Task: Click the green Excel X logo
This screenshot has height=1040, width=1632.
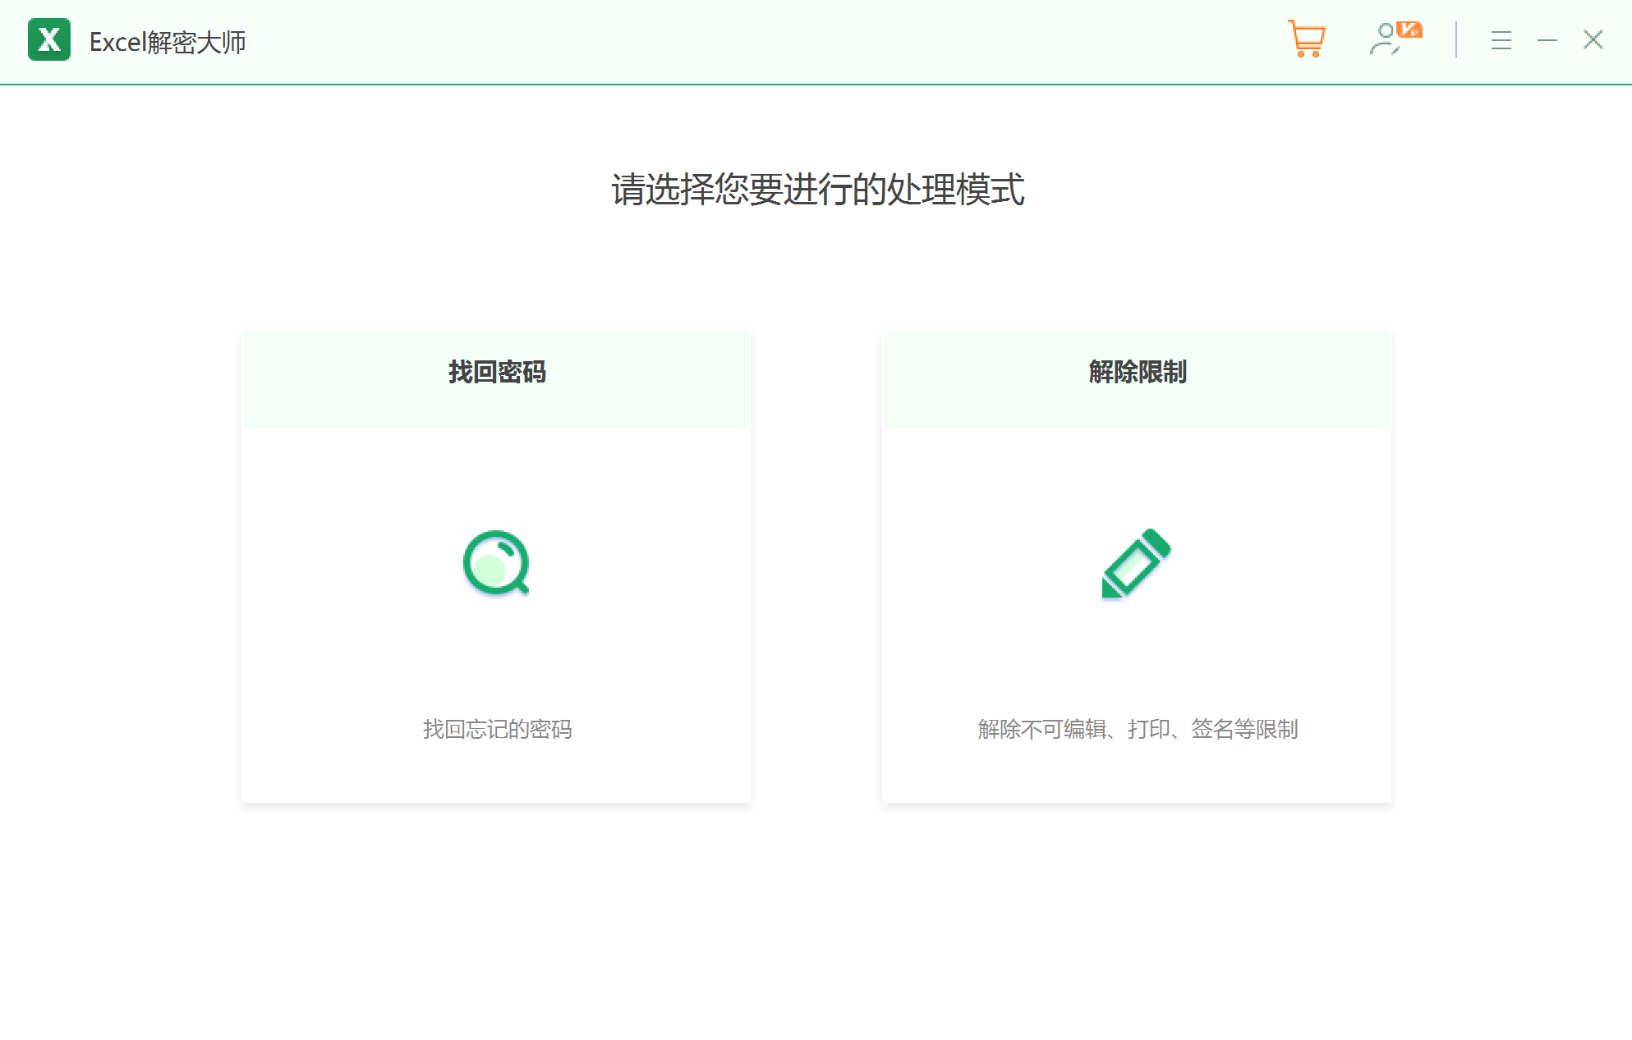Action: click(x=49, y=40)
